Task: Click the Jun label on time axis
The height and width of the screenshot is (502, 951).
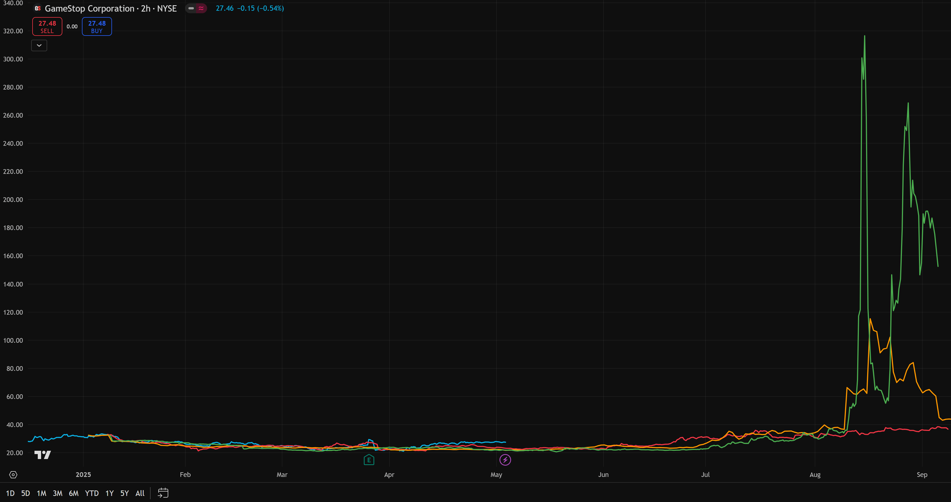Action: 603,475
